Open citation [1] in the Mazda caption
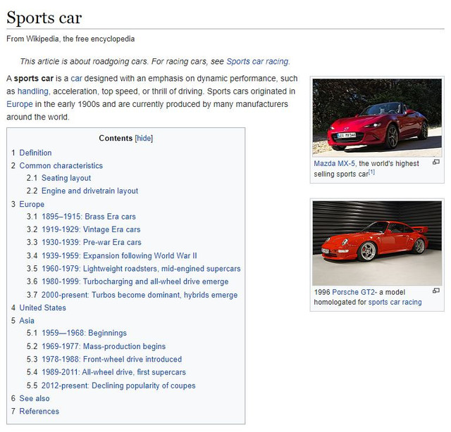 372,172
